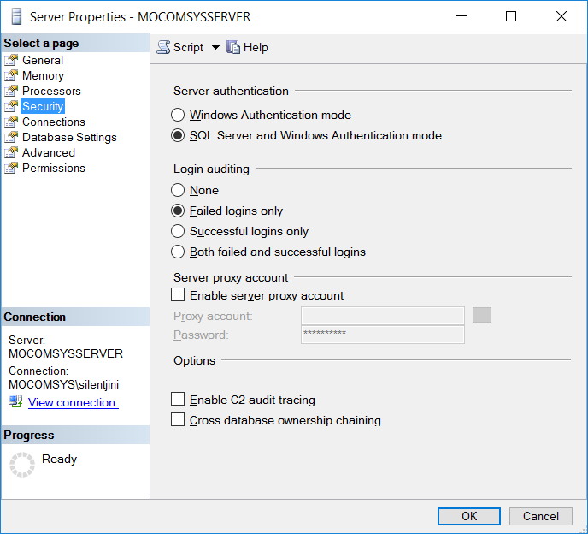Open the Processors page
This screenshot has height=534, width=588.
[51, 91]
